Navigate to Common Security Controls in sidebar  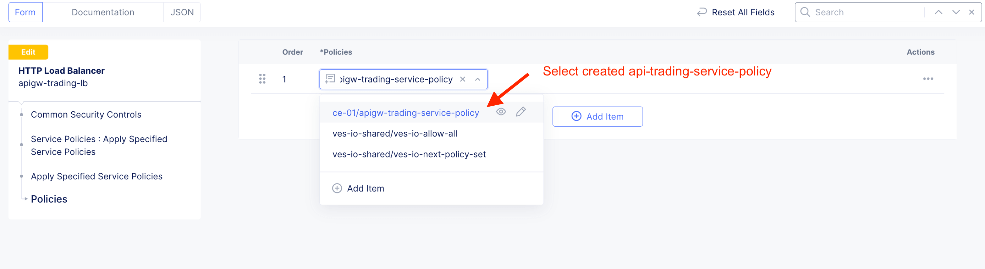click(86, 114)
